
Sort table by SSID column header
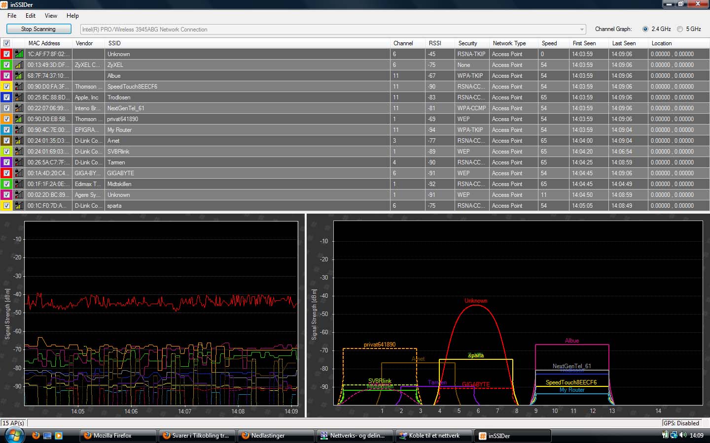pos(248,43)
